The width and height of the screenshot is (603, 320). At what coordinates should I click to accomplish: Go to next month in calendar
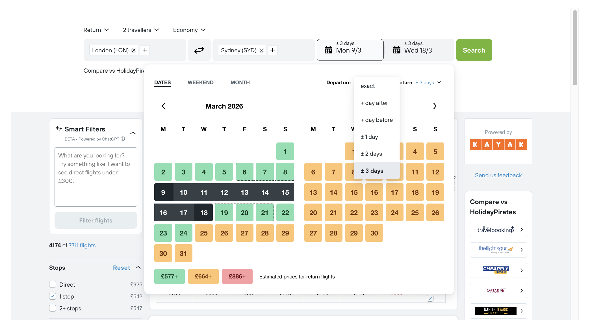[435, 106]
